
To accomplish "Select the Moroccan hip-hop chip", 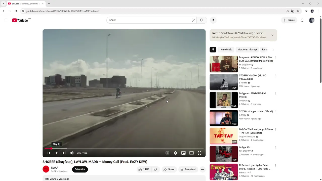I will pyautogui.click(x=247, y=50).
